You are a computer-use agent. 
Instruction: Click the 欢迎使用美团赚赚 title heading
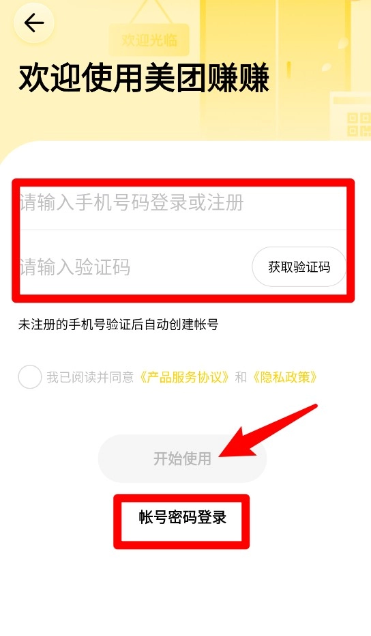click(144, 79)
